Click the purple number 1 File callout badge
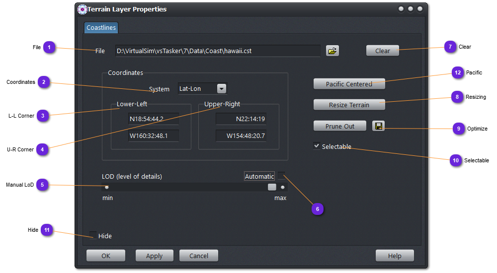 tap(49, 48)
